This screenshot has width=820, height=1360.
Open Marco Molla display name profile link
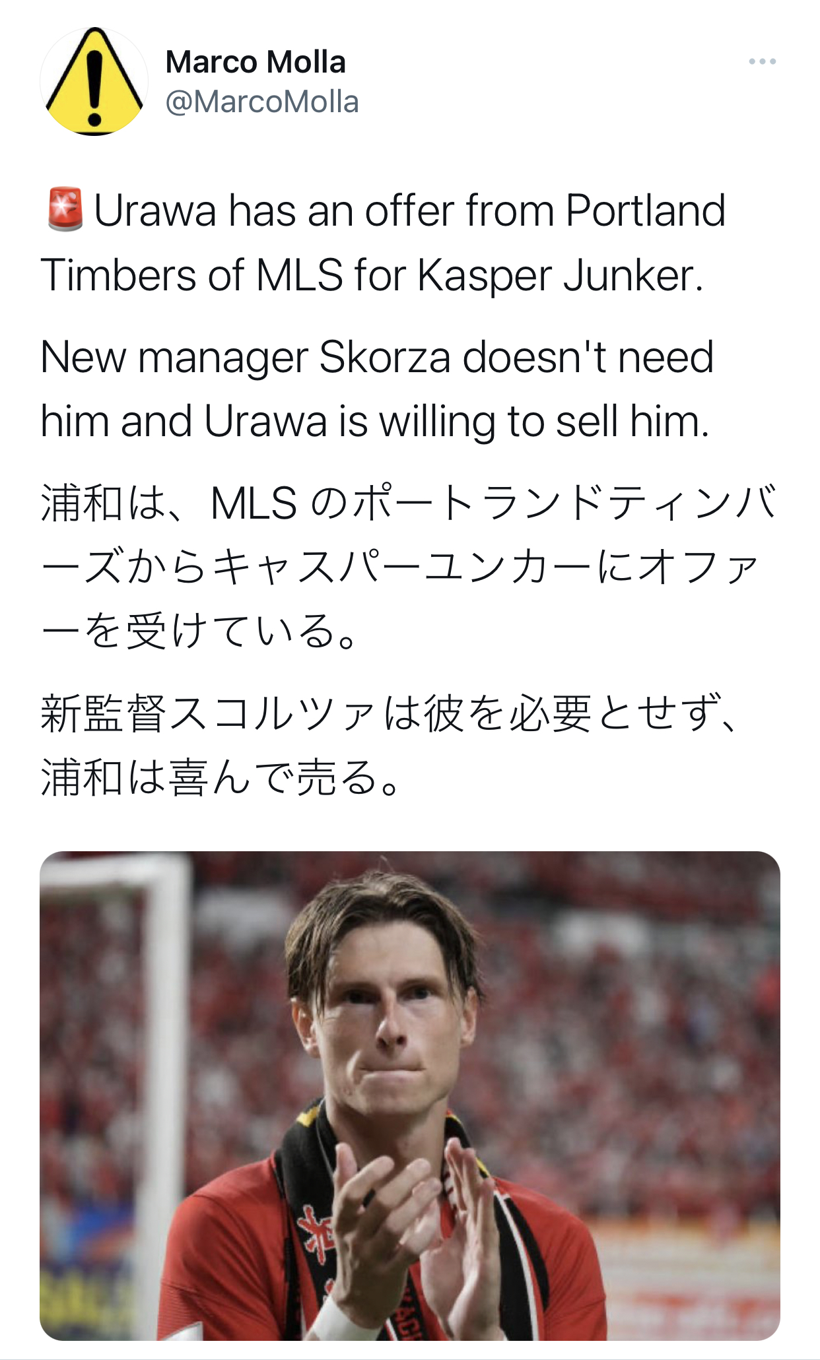pyautogui.click(x=256, y=63)
